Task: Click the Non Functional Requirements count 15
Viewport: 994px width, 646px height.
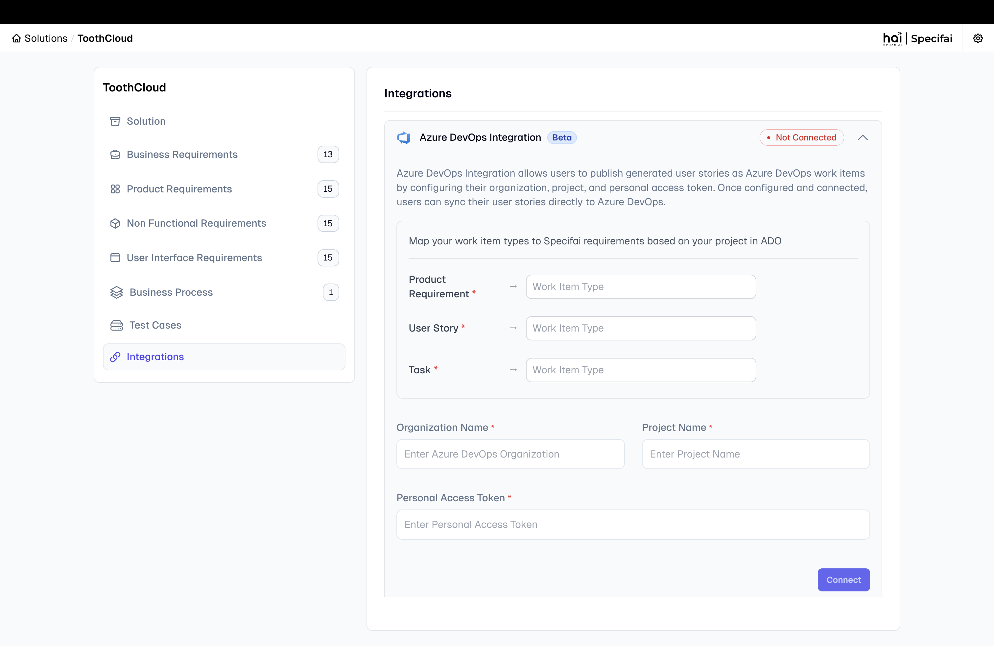Action: coord(328,224)
